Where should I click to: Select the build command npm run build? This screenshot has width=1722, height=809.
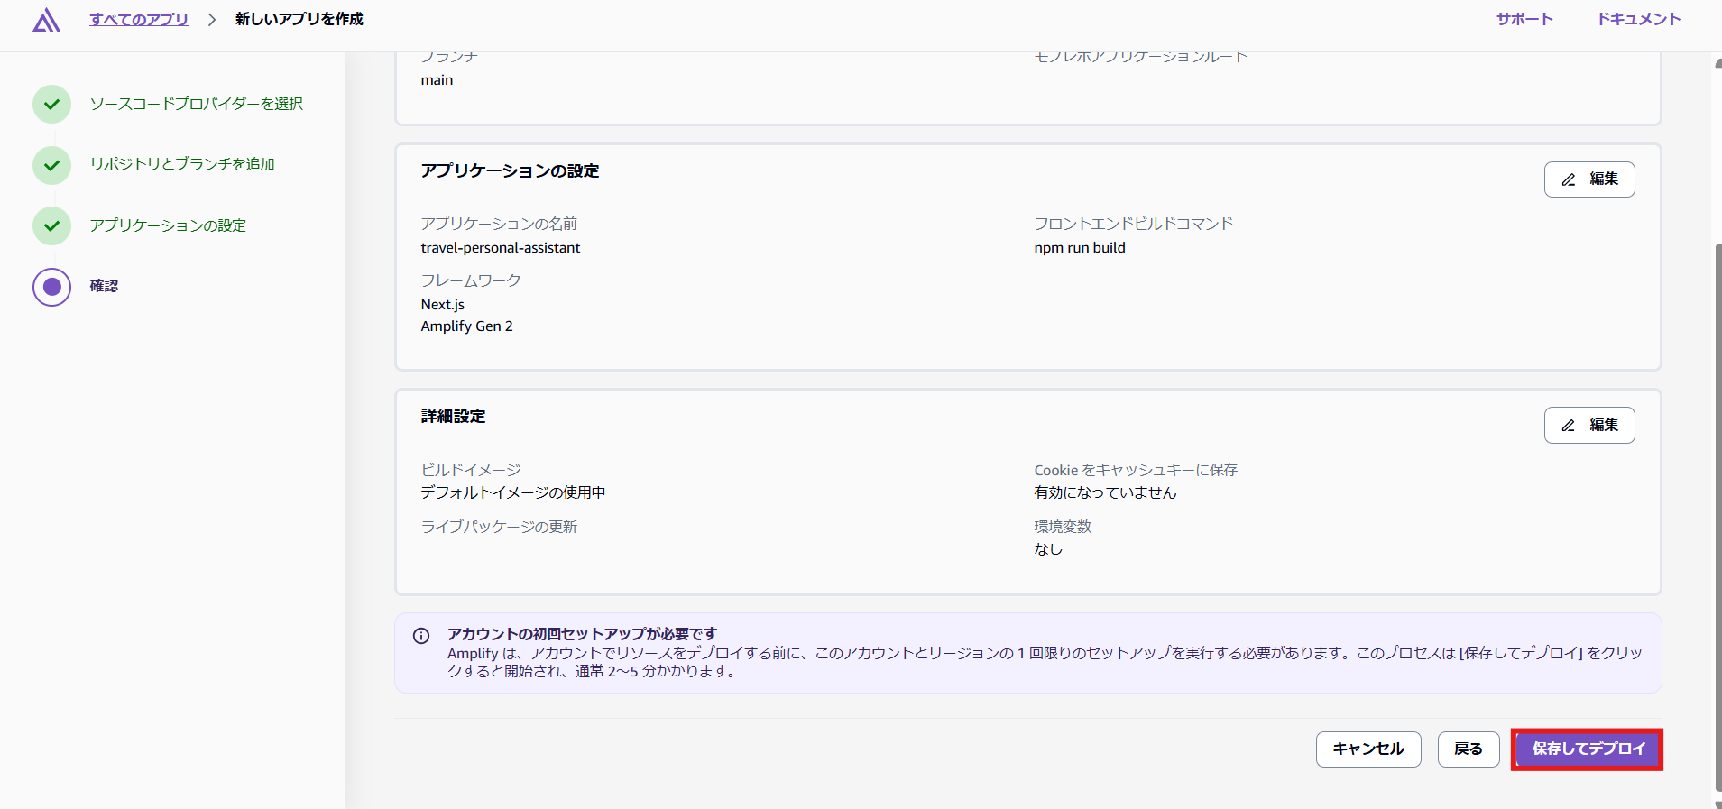tap(1080, 248)
